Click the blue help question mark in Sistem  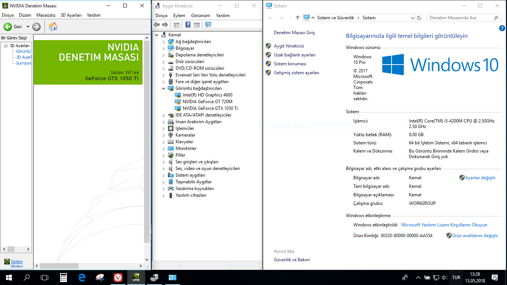click(502, 28)
